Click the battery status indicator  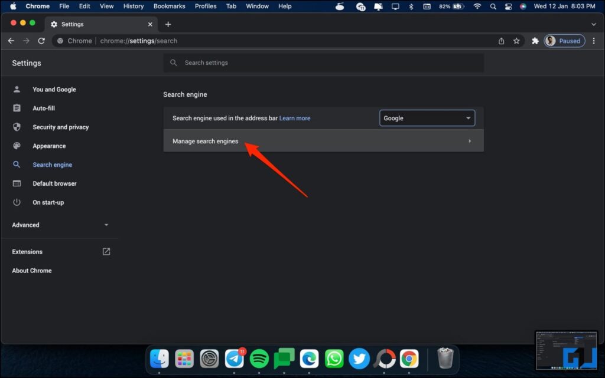click(451, 6)
